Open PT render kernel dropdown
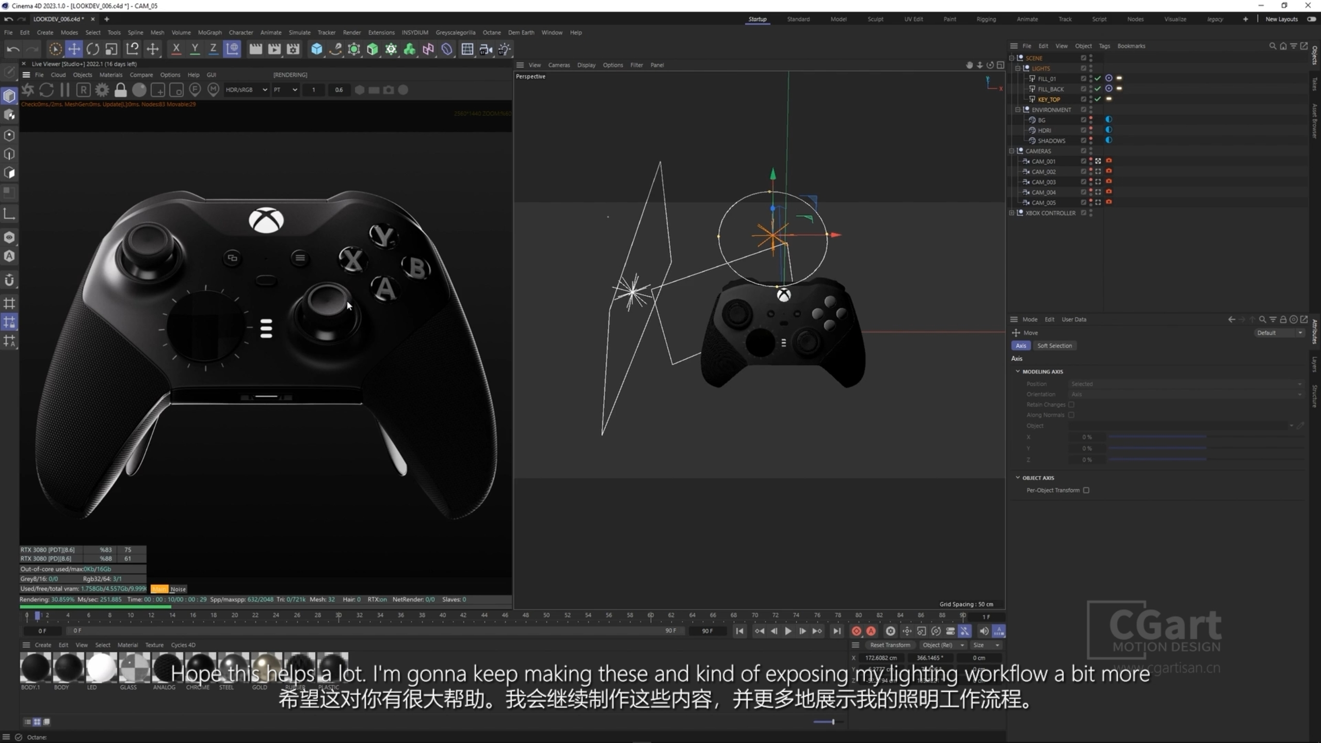The height and width of the screenshot is (743, 1321). click(285, 90)
